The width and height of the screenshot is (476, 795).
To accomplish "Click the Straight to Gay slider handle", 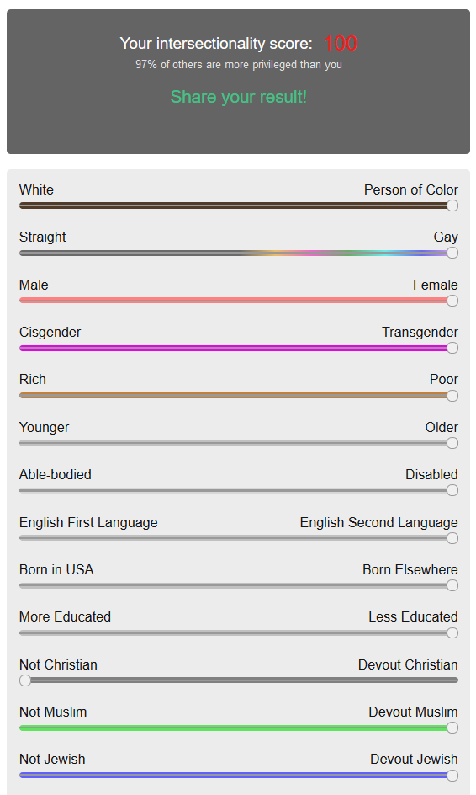I will (x=452, y=253).
